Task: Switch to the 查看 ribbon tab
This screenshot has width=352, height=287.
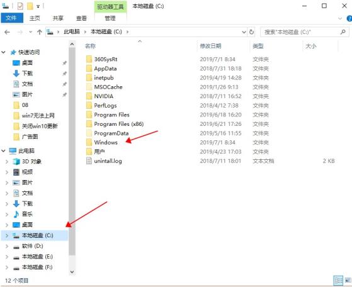Action: (81, 18)
